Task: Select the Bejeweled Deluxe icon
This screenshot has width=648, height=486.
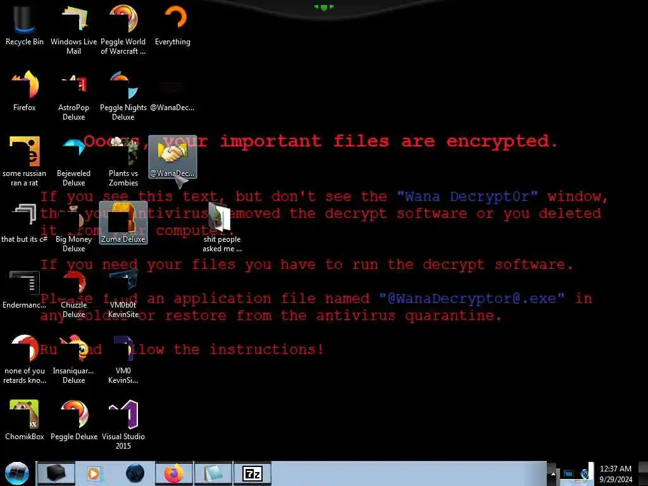Action: 73,161
